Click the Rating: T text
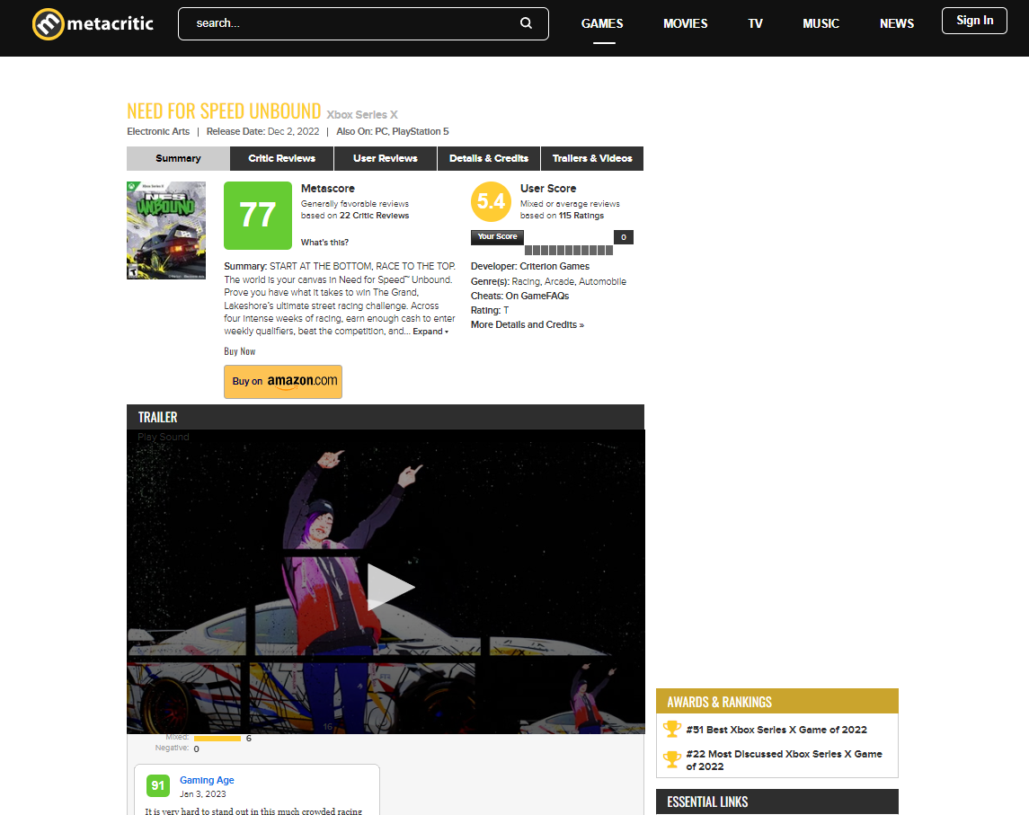The height and width of the screenshot is (815, 1029). tap(490, 310)
